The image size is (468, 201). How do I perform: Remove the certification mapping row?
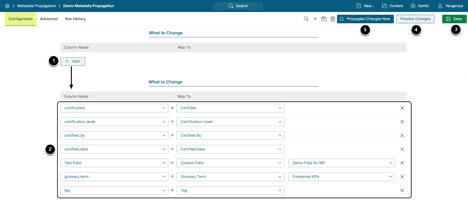(x=402, y=108)
